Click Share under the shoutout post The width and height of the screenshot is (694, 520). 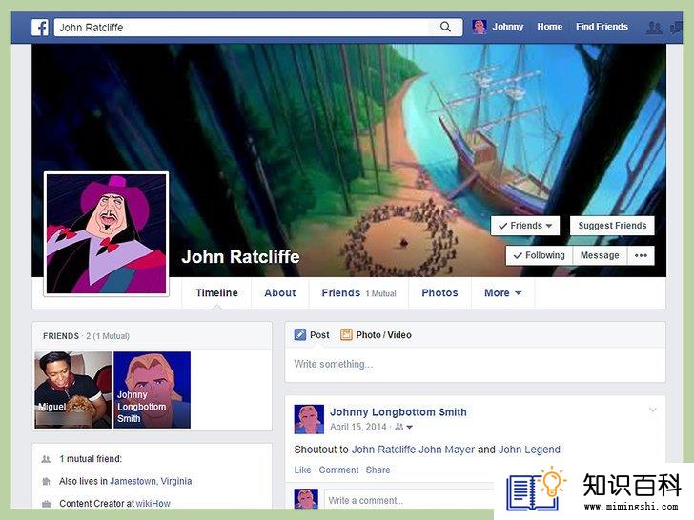tap(378, 470)
